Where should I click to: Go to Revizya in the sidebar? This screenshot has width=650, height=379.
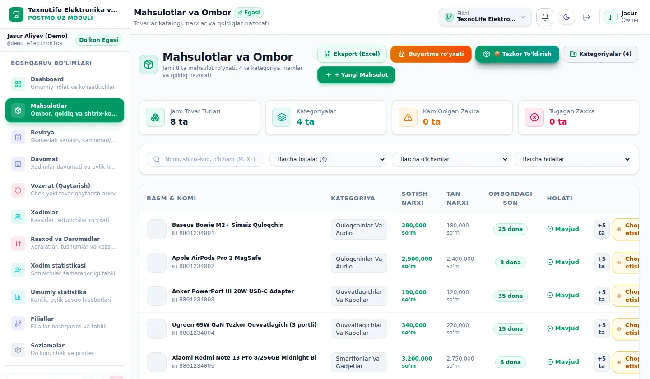pos(65,137)
